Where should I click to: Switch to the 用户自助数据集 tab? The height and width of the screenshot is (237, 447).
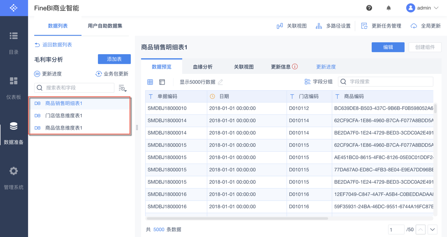coord(105,26)
